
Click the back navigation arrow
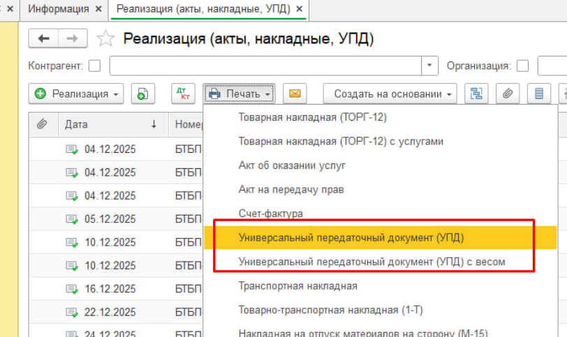pyautogui.click(x=43, y=39)
